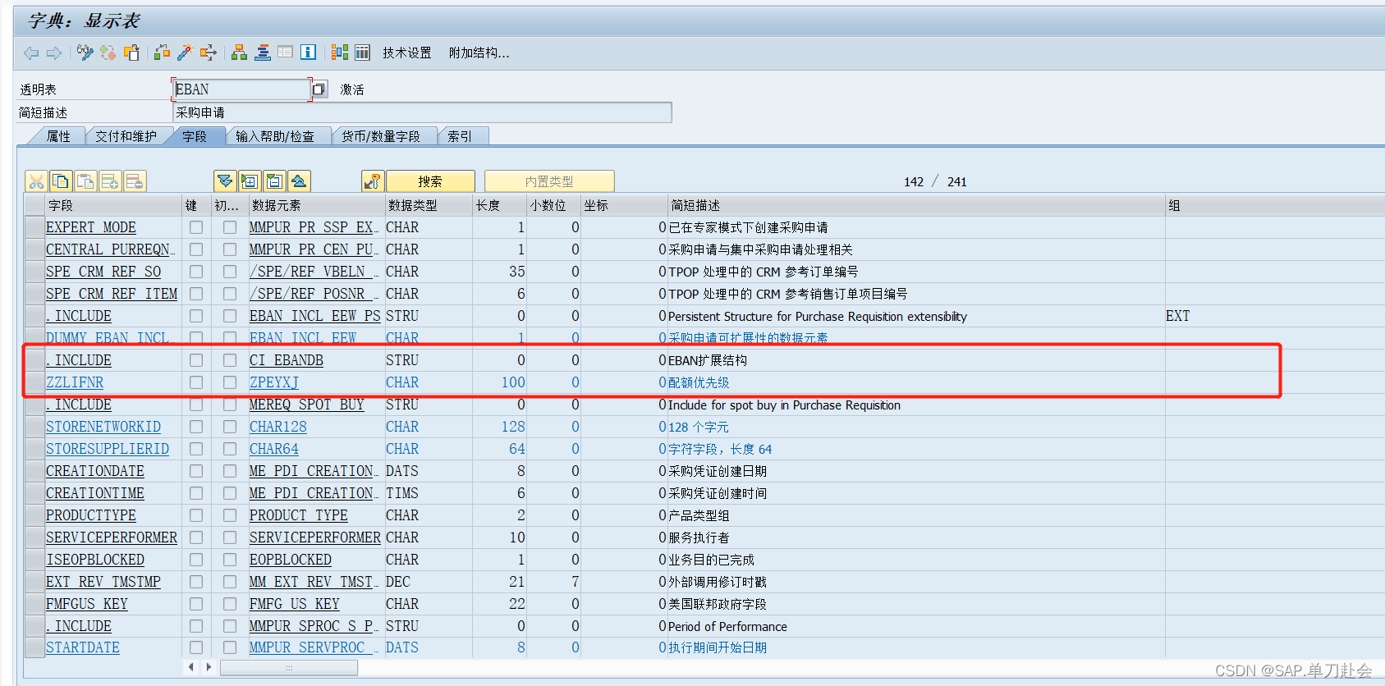Click the horizontal scrollbar thumb
The width and height of the screenshot is (1385, 686).
288,668
